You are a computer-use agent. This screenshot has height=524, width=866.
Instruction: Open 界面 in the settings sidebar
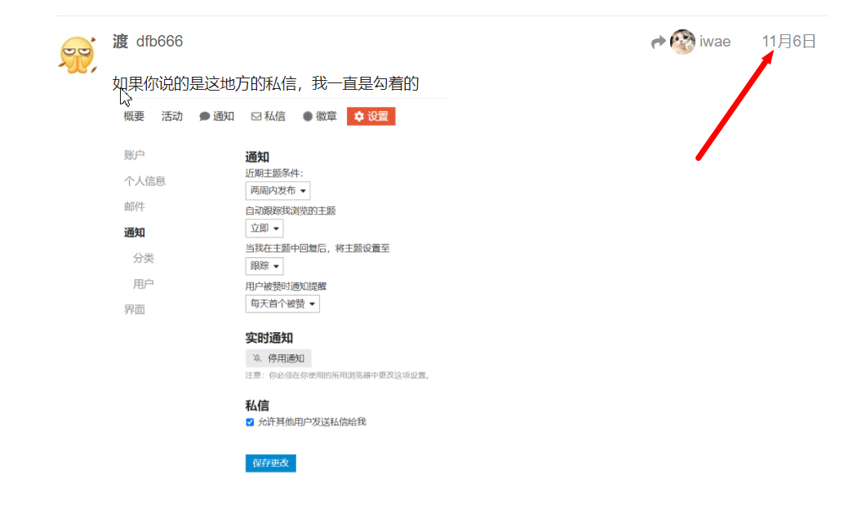(134, 309)
